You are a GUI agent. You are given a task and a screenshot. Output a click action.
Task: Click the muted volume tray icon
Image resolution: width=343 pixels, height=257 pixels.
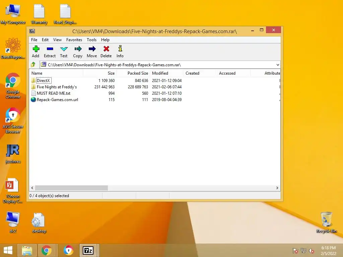click(x=311, y=250)
